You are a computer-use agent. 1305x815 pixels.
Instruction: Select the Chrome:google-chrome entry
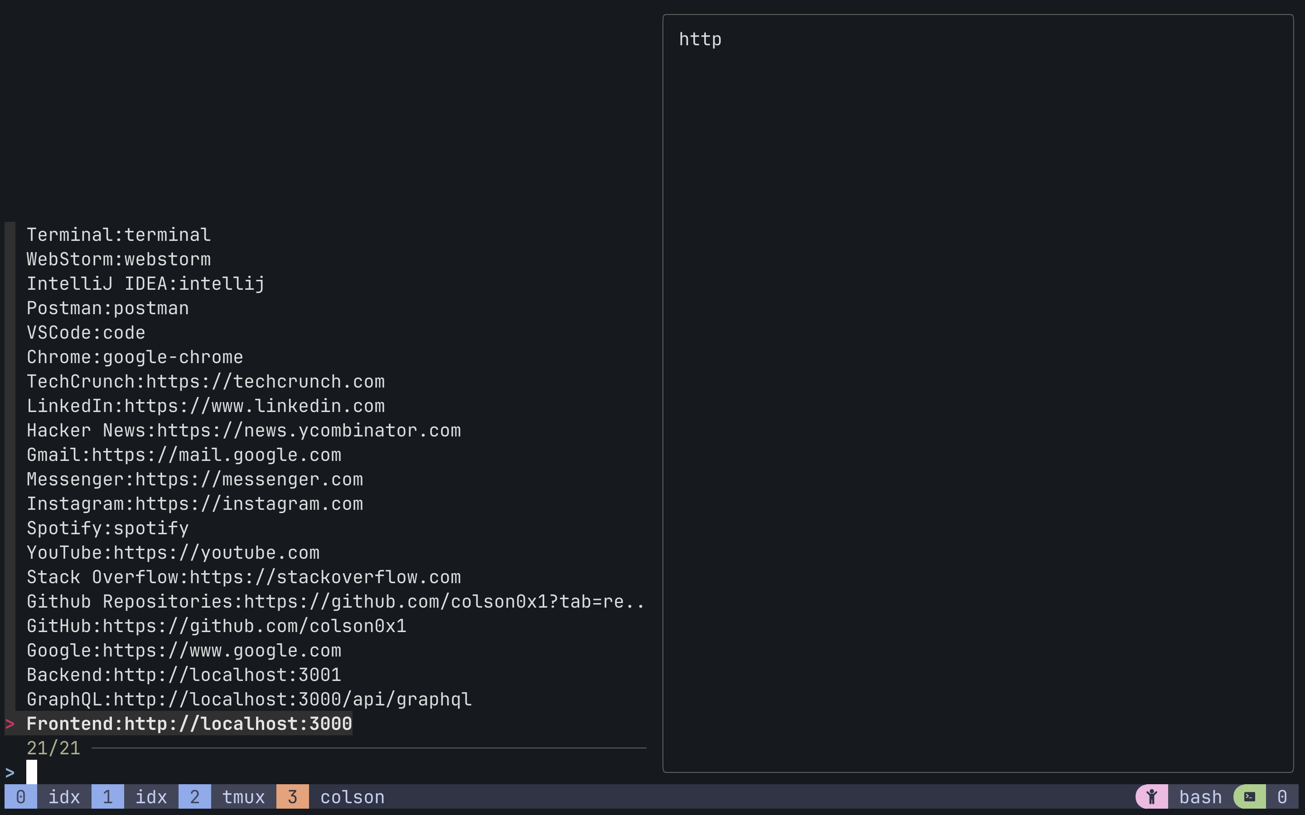coord(135,357)
